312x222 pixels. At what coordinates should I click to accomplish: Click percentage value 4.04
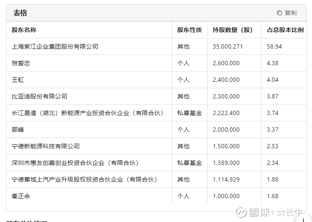273,80
